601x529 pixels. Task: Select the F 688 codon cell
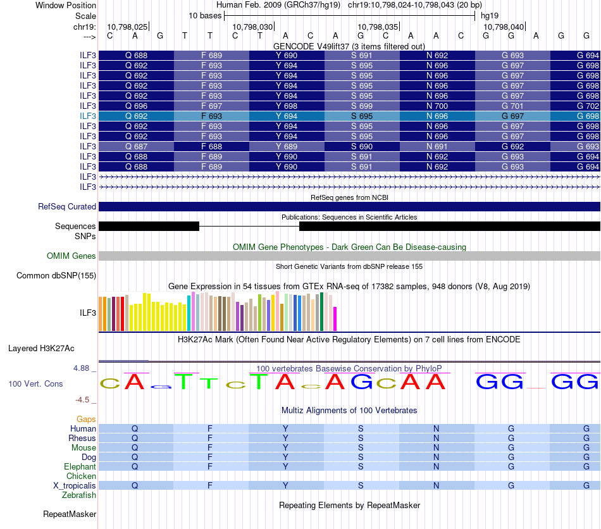click(211, 146)
